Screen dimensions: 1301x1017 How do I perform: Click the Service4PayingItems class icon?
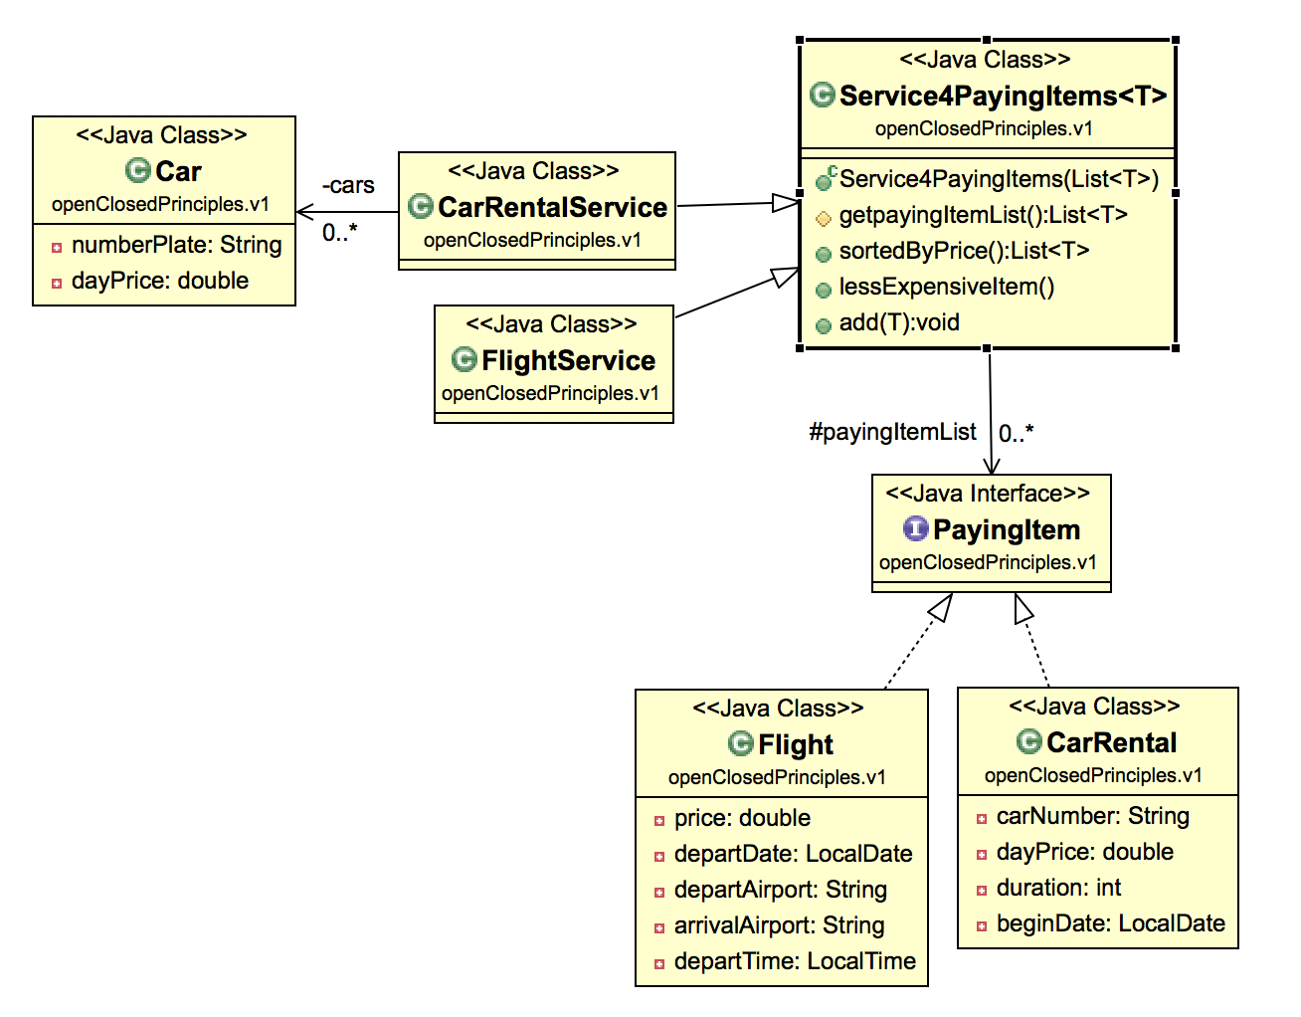pos(822,95)
